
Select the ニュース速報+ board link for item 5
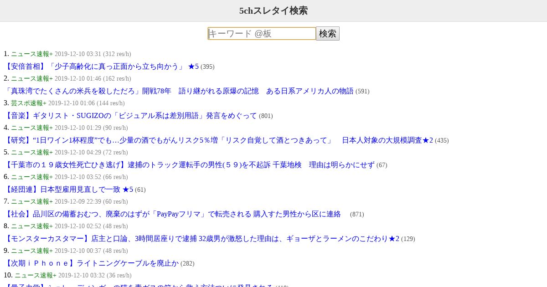click(x=32, y=152)
